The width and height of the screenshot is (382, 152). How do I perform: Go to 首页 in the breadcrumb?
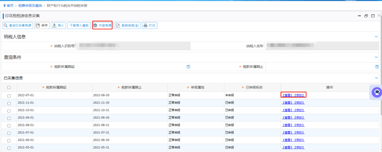(x=10, y=5)
